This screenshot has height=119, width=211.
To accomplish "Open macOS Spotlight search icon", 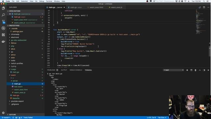I will click(204, 1).
